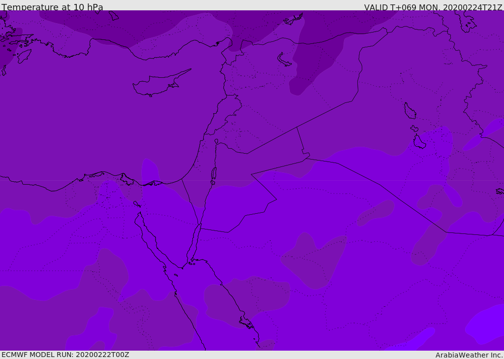The image size is (504, 359).
Task: Click the Dead Sea outline on map
Action: 214,175
